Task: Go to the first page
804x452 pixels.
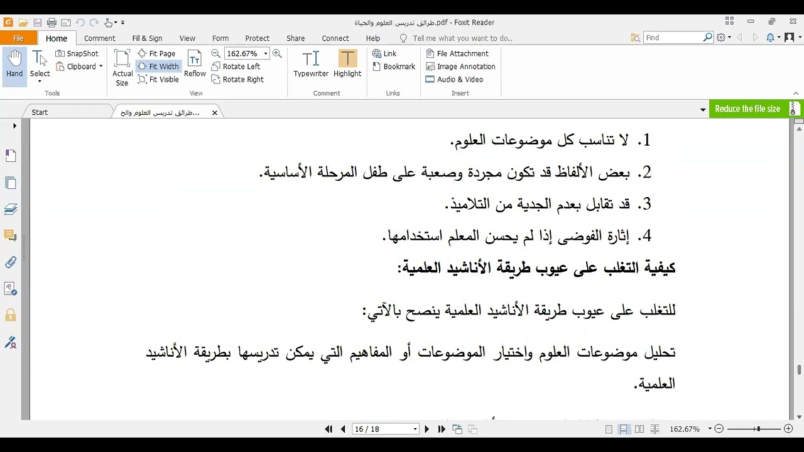Action: tap(329, 429)
